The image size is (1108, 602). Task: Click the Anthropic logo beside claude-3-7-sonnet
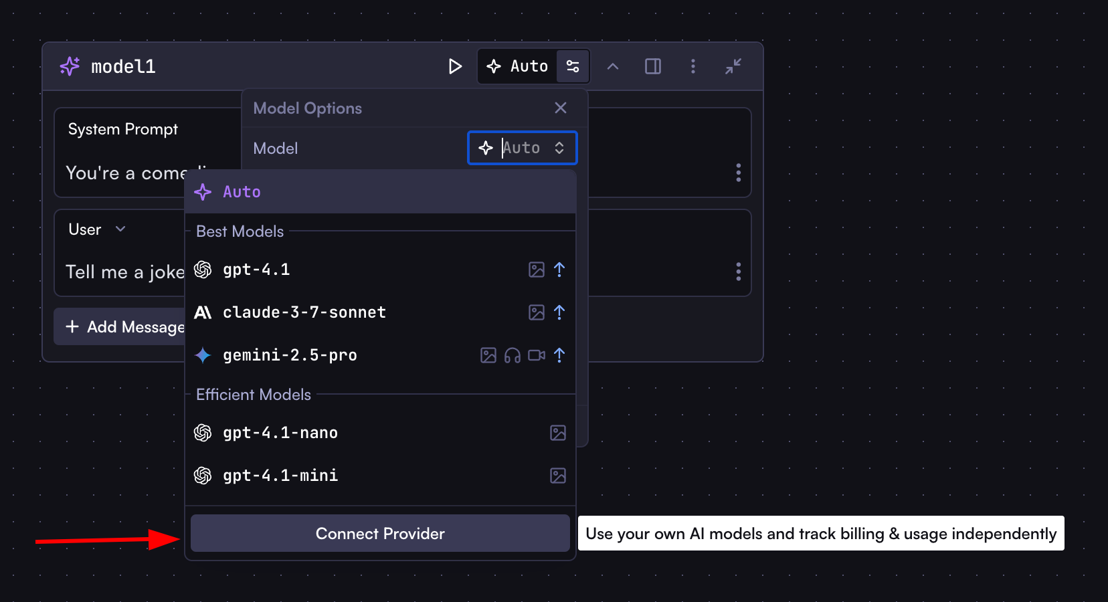203,312
